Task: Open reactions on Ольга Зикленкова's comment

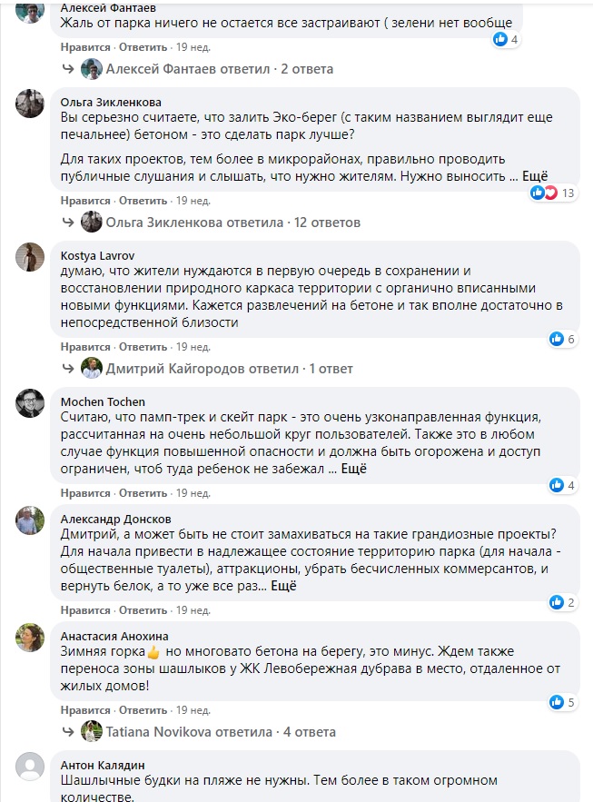Action: tap(553, 193)
